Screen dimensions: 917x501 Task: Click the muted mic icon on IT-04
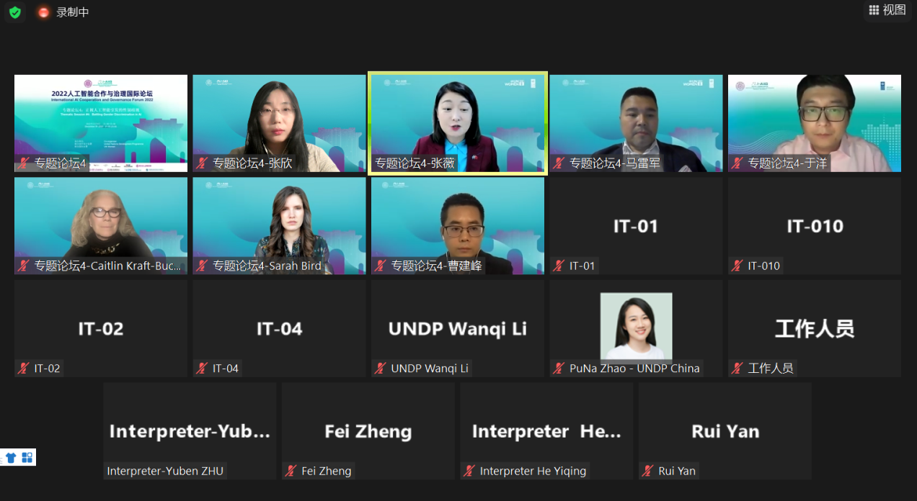point(202,368)
